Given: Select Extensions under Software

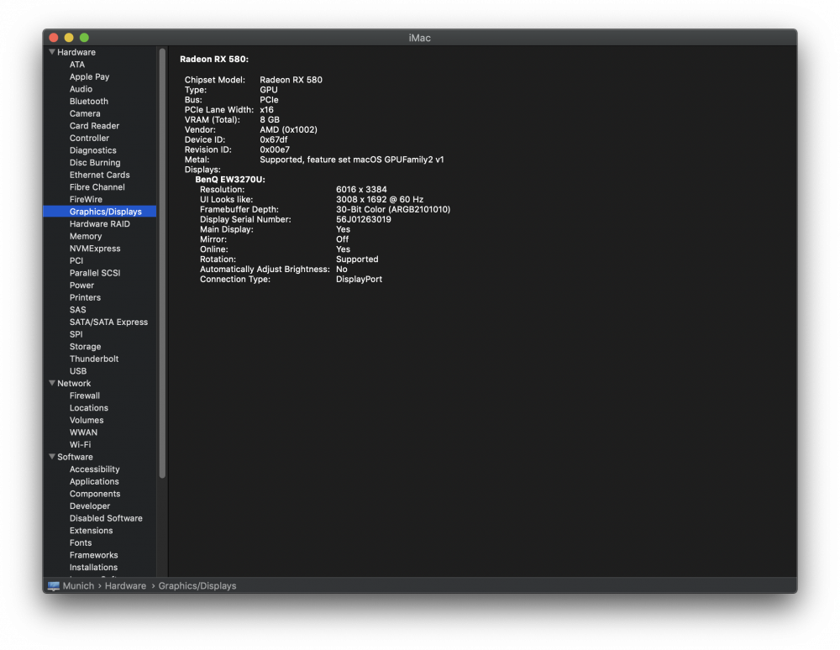Looking at the screenshot, I should pyautogui.click(x=91, y=531).
